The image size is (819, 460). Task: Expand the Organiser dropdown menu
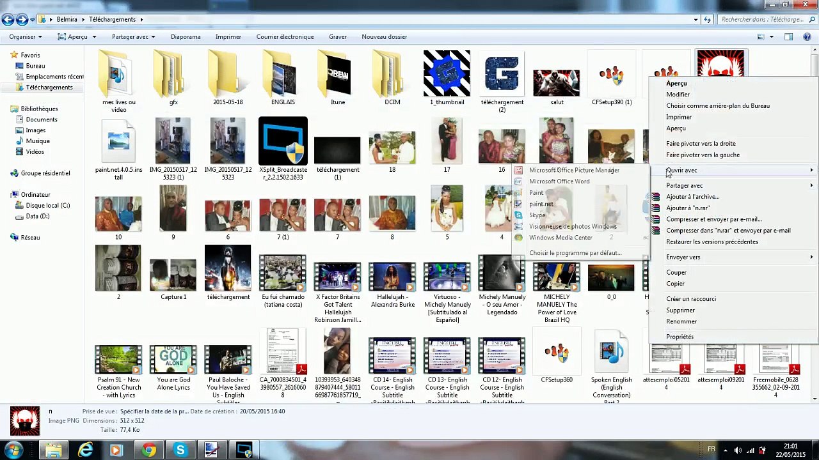point(26,37)
